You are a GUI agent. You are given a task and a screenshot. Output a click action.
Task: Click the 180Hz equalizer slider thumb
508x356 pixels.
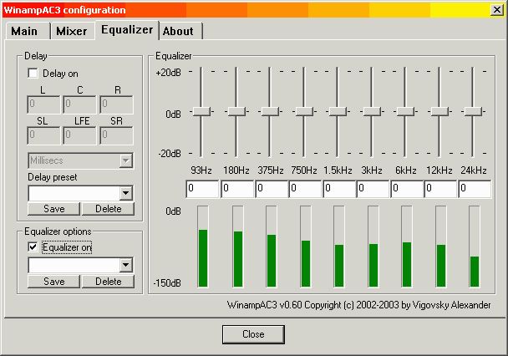tap(236, 111)
